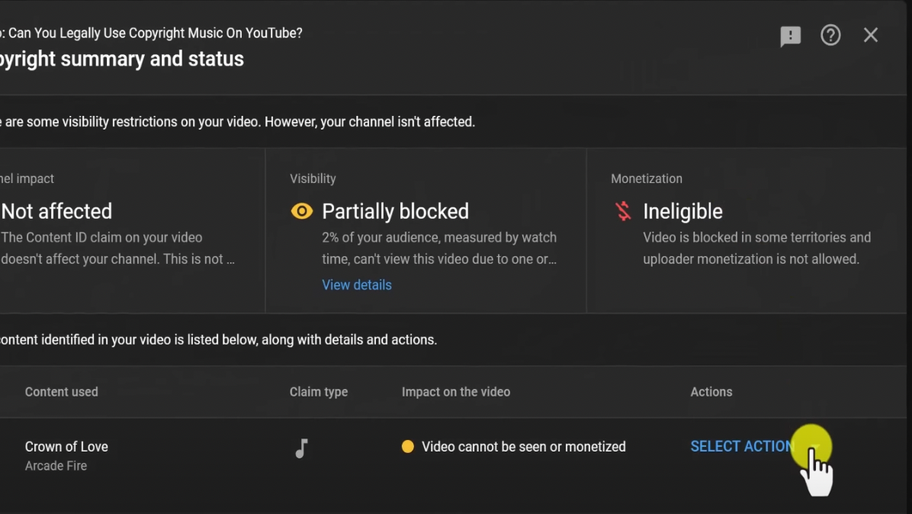The width and height of the screenshot is (912, 514).
Task: Click the 'Content ID claim on your video' text
Action: tap(117, 249)
